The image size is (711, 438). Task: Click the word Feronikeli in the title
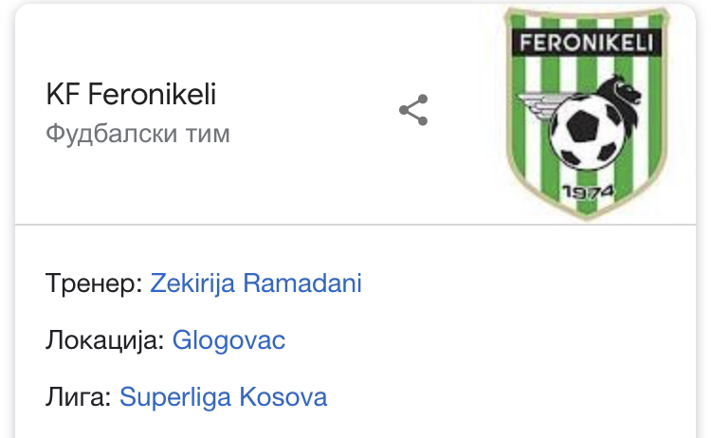click(152, 94)
